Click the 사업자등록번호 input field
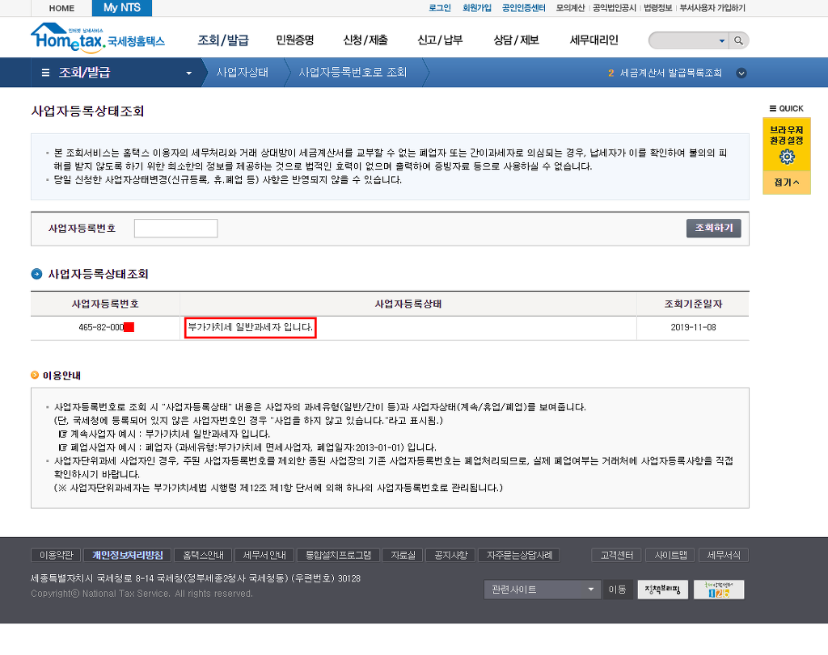Screen dimensions: 828x655 [x=175, y=229]
